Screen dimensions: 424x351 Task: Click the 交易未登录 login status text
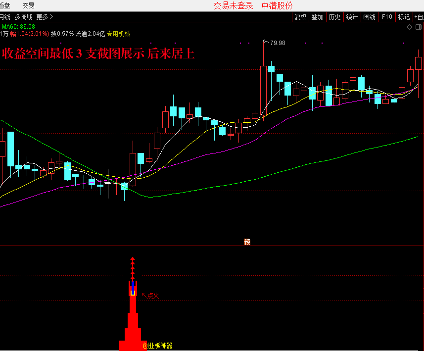coord(233,5)
